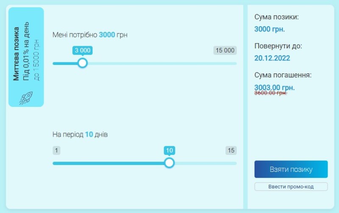Click the repayment amount 3003.00 грн.
Screen dimensions: 339x213
(x=274, y=87)
